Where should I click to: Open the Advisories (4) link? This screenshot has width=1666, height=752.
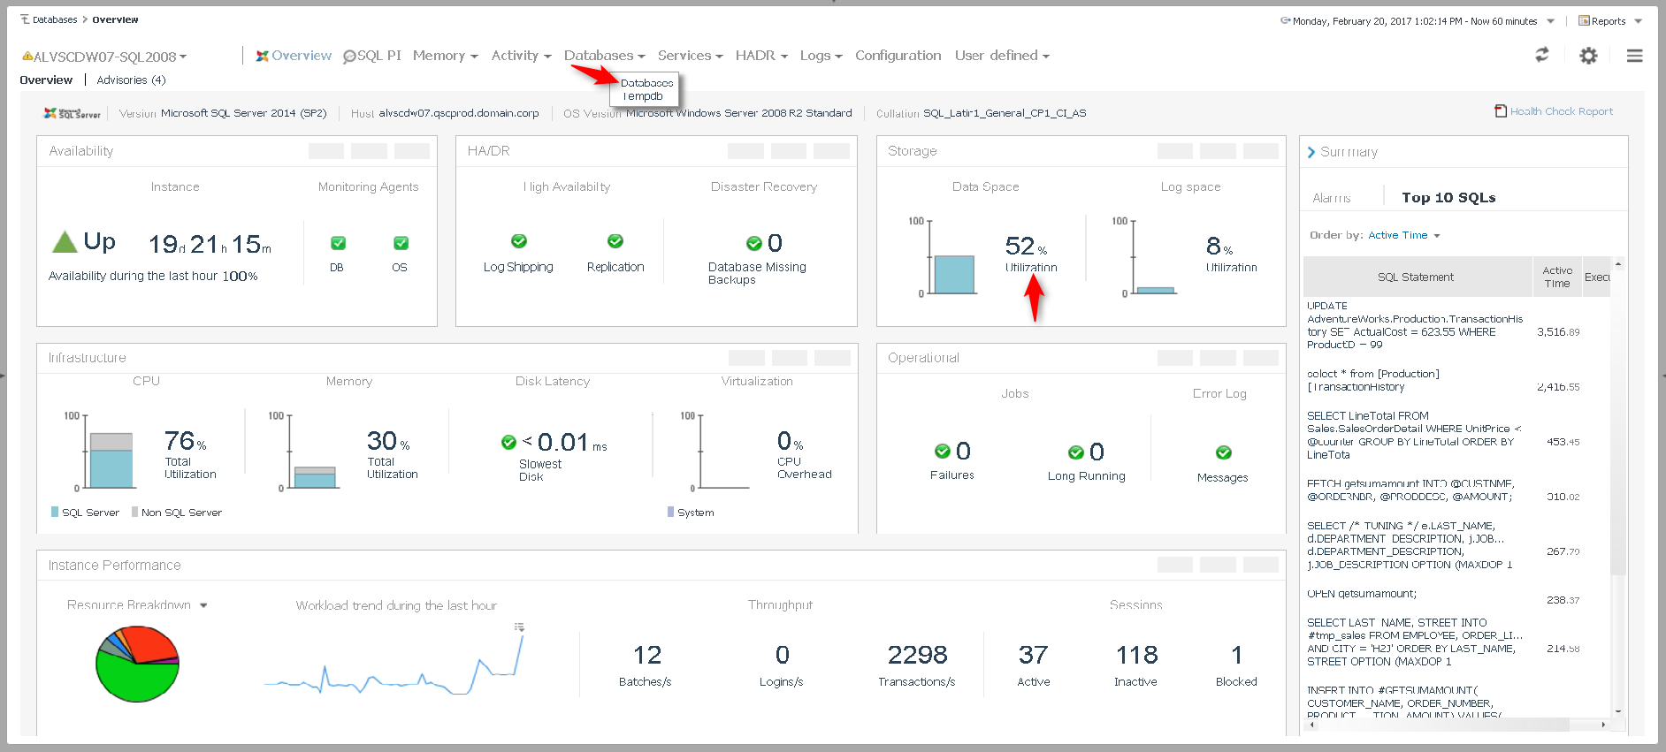(x=131, y=80)
